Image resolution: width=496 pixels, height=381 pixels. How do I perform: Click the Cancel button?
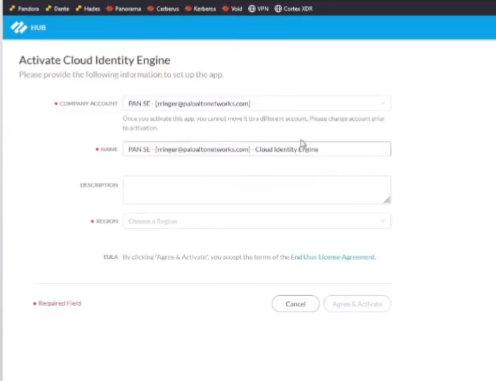[x=295, y=303]
